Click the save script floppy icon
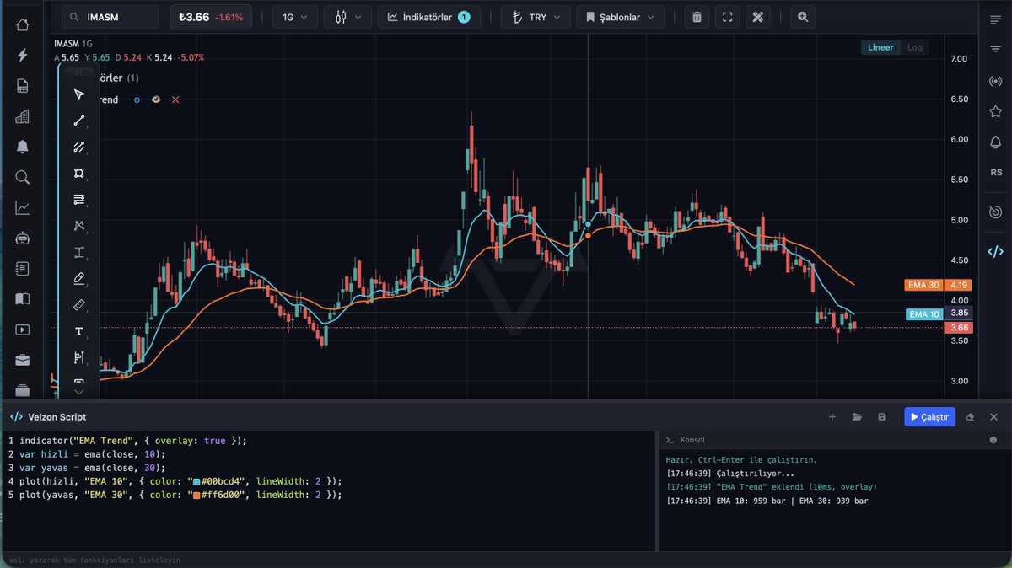The width and height of the screenshot is (1012, 568). (x=882, y=416)
